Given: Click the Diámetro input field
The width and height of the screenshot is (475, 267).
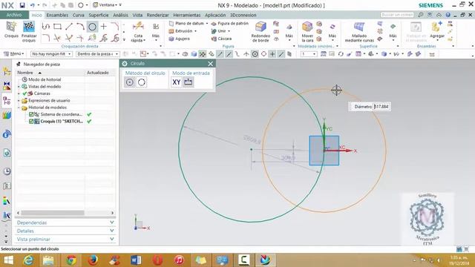Looking at the screenshot, I should (x=381, y=107).
